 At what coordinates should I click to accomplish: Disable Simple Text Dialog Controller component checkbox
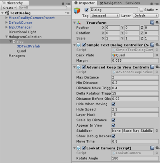tap(84, 45)
